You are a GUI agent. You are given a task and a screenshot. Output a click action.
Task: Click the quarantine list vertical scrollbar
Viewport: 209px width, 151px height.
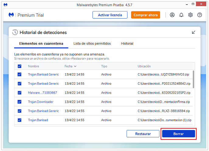(193, 79)
